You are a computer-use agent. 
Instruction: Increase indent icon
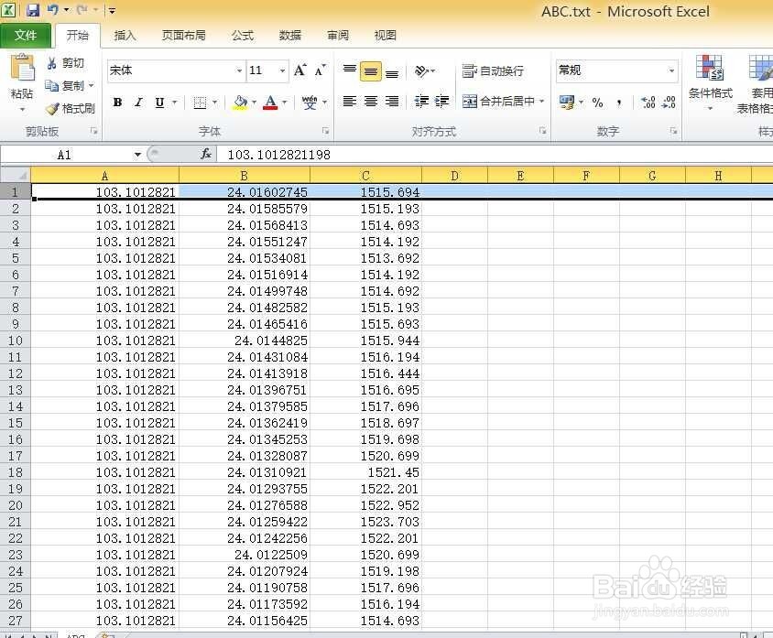[x=441, y=102]
